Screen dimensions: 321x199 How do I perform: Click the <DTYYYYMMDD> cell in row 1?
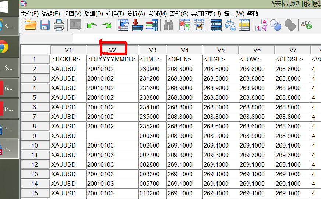(112, 59)
